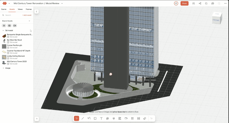Open the shapes and components tool
Screen dimensions: 229x123
click(x=120, y=118)
